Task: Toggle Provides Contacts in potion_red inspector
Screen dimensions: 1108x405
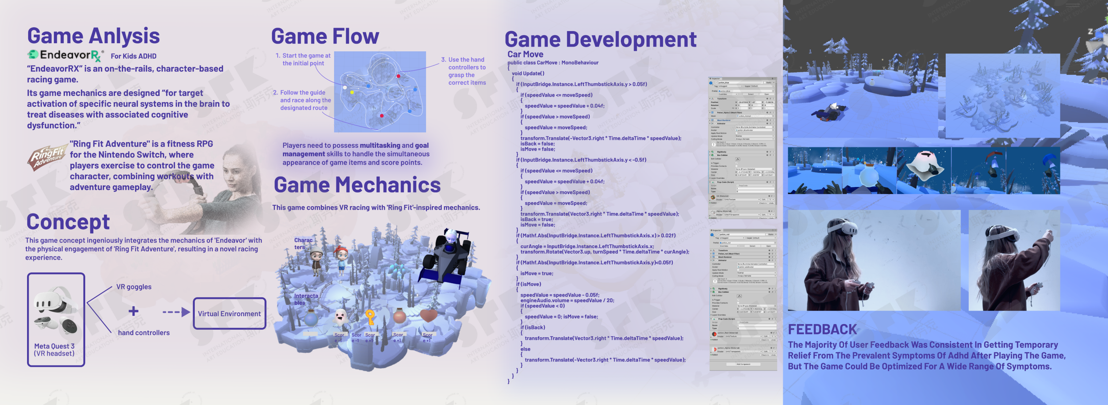Action: tap(738, 303)
